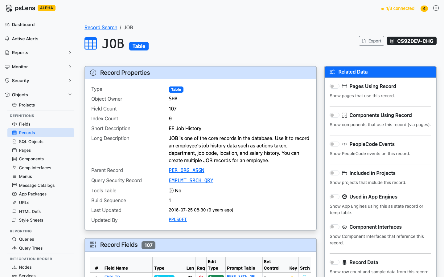Toggle Included in Projects on
This screenshot has width=444, height=277.
point(335,173)
